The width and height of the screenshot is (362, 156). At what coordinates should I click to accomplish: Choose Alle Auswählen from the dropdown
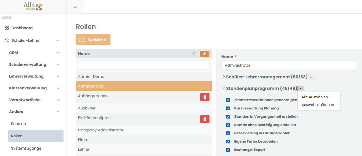[315, 97]
